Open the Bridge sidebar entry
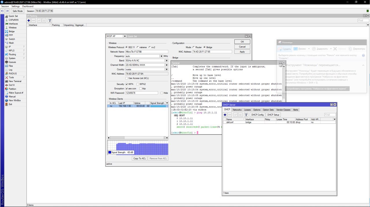370x207 pixels. coord(12,31)
